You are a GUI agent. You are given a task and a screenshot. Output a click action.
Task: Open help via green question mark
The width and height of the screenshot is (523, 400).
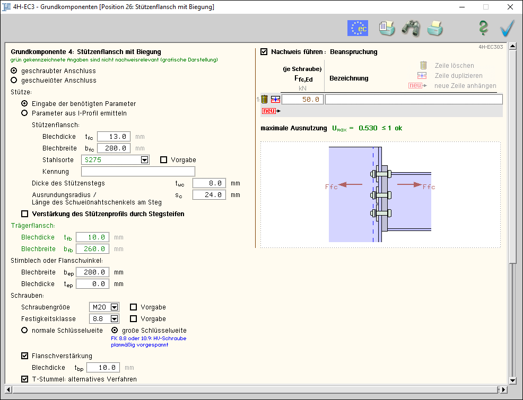pyautogui.click(x=483, y=28)
